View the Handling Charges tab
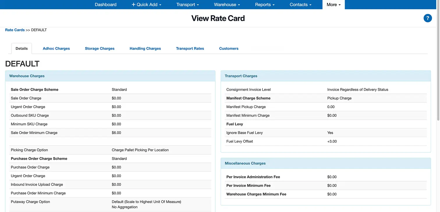This screenshot has width=440, height=212. 145,48
